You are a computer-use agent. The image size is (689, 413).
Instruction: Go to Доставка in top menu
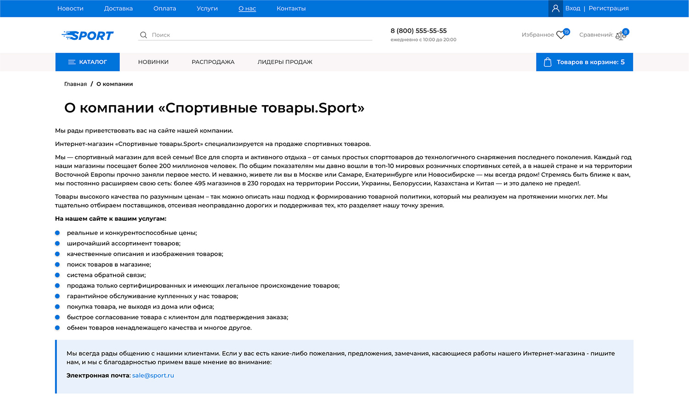(118, 8)
